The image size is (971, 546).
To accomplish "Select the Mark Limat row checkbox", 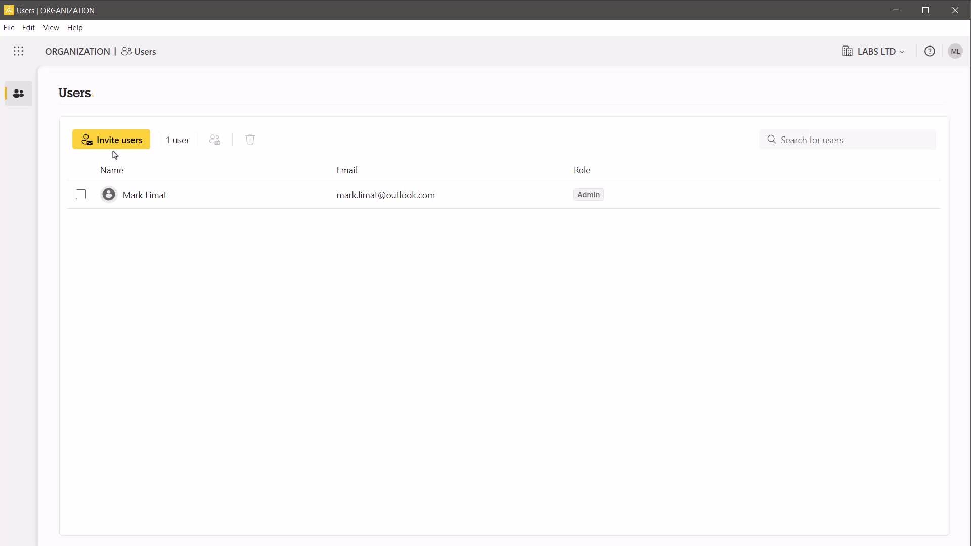I will pyautogui.click(x=81, y=195).
